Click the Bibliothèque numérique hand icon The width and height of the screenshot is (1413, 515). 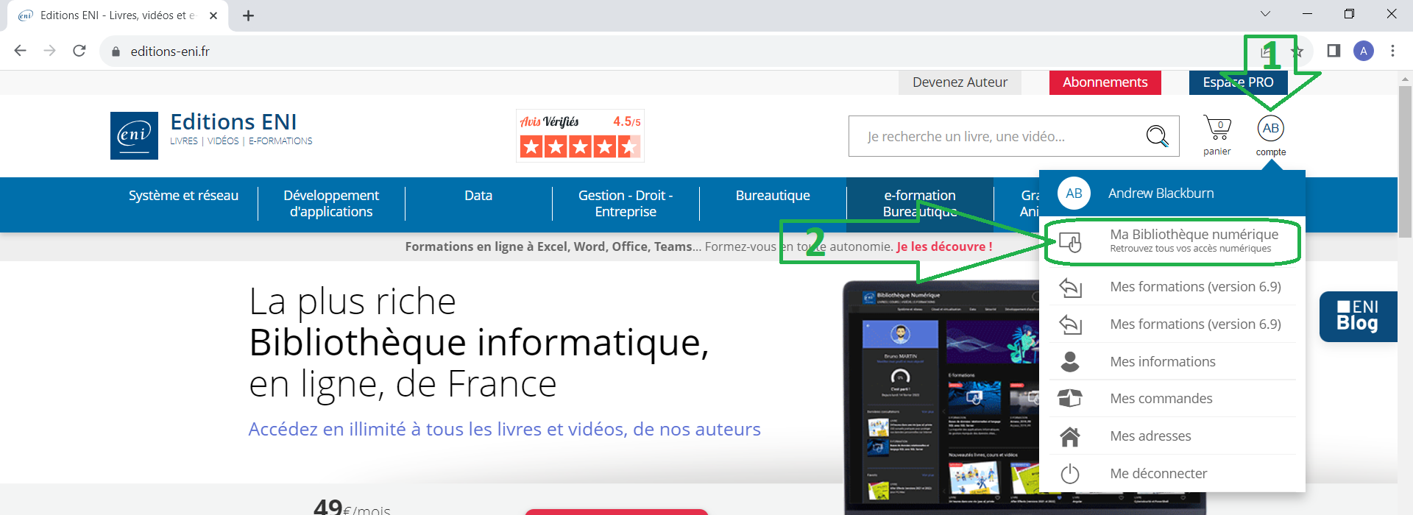pyautogui.click(x=1070, y=241)
